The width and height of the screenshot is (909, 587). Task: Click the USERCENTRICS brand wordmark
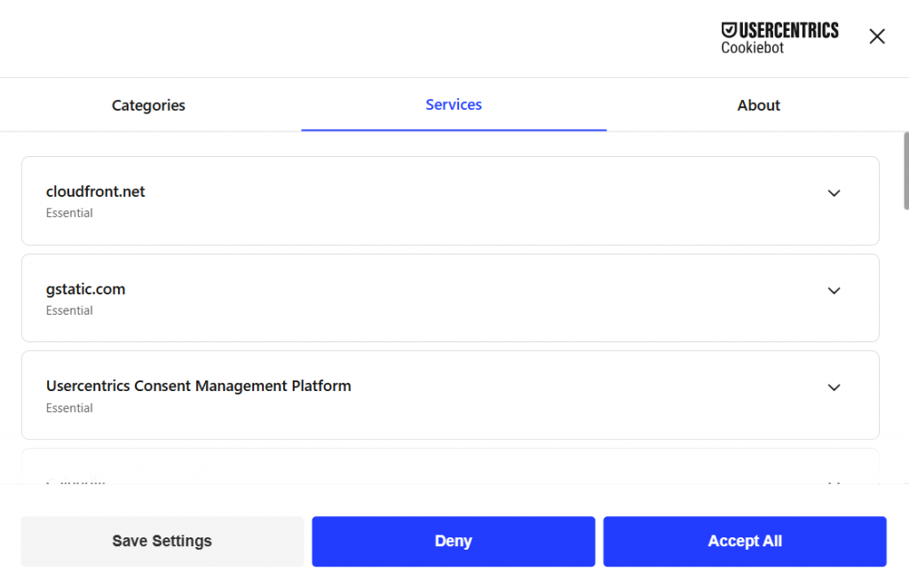click(788, 30)
